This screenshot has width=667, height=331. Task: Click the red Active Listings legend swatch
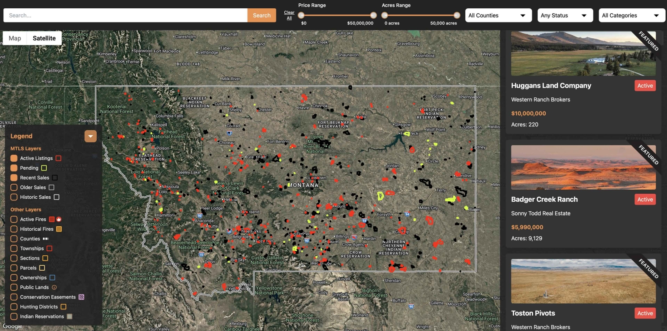[x=58, y=158]
